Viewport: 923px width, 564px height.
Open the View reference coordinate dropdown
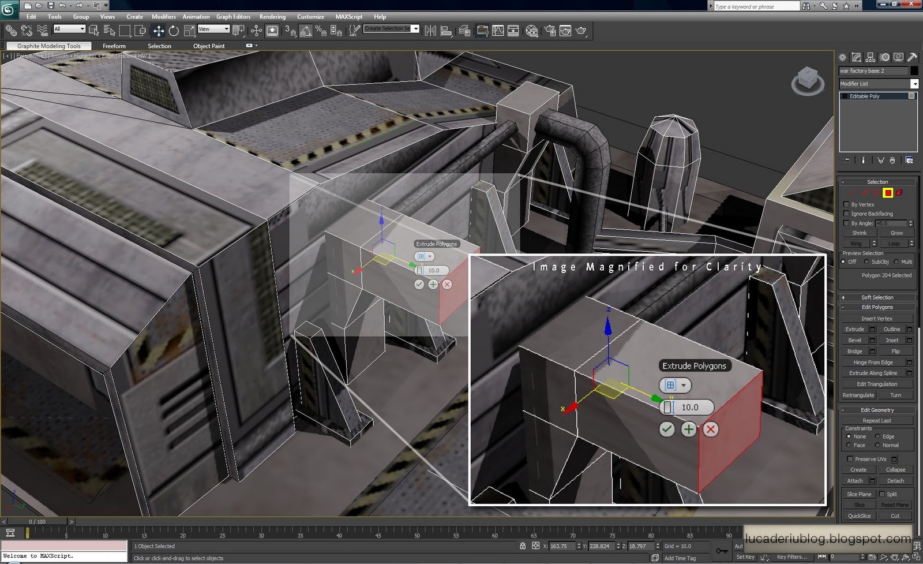213,29
